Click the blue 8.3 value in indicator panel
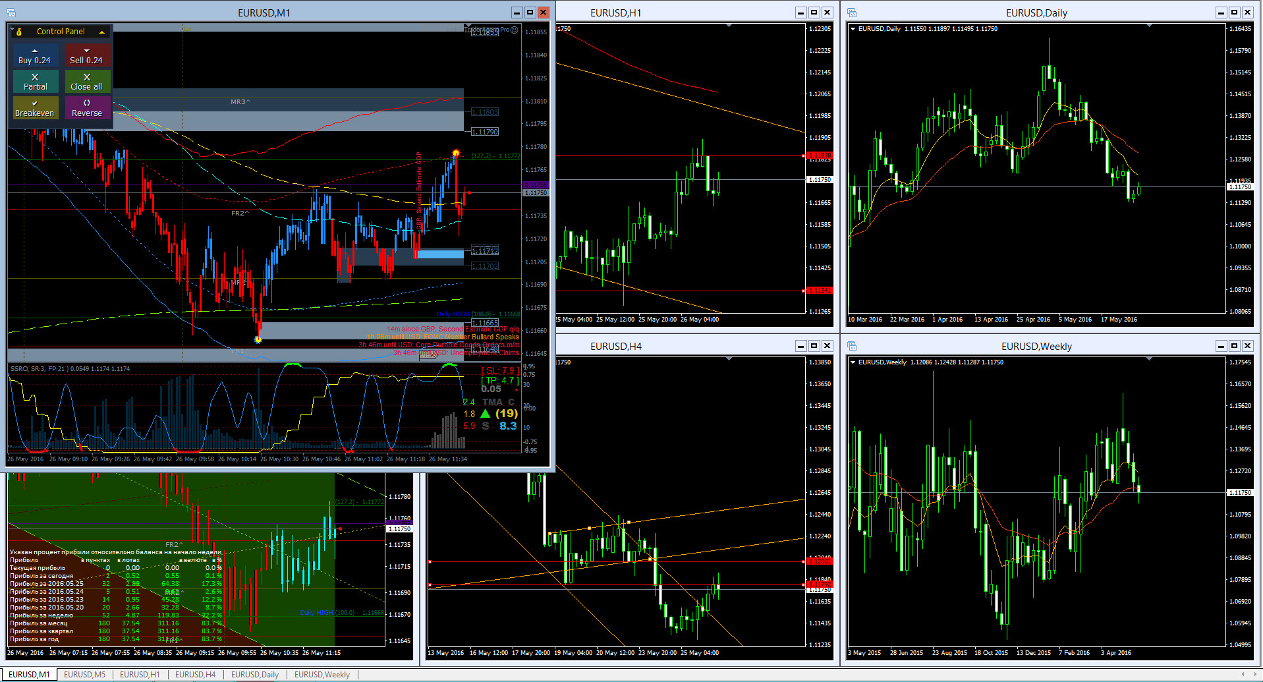Image resolution: width=1263 pixels, height=682 pixels. pos(508,426)
